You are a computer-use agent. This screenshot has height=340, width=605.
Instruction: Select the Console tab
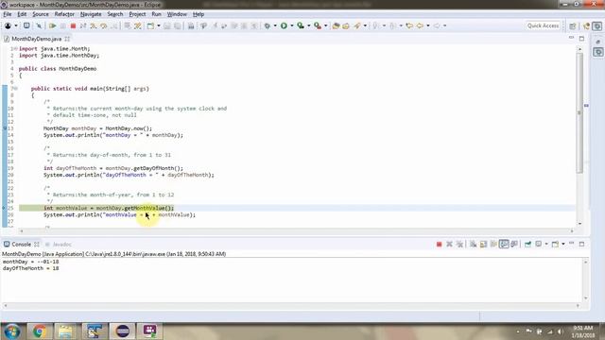point(21,245)
